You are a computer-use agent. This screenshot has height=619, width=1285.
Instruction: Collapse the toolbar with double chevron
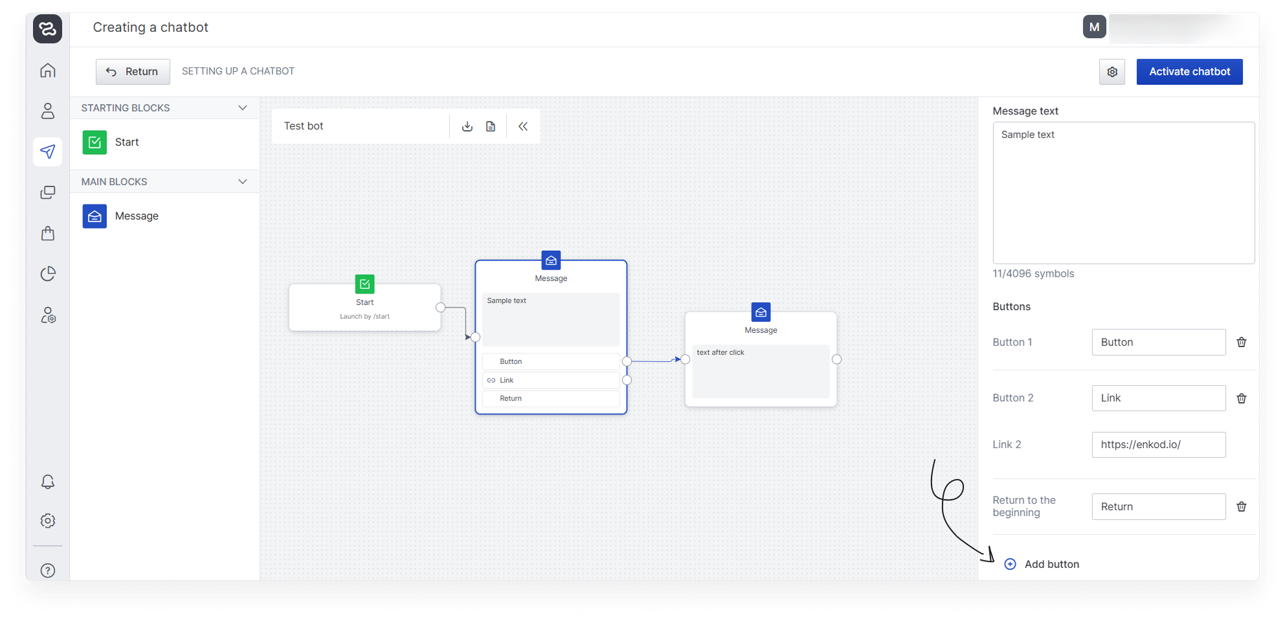pyautogui.click(x=523, y=126)
